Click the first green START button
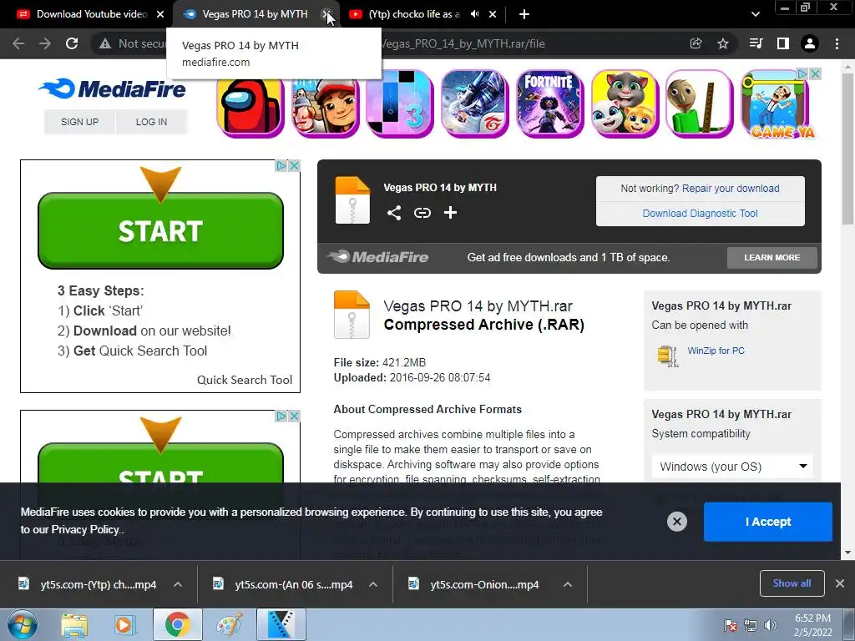This screenshot has width=855, height=641. pos(160,230)
